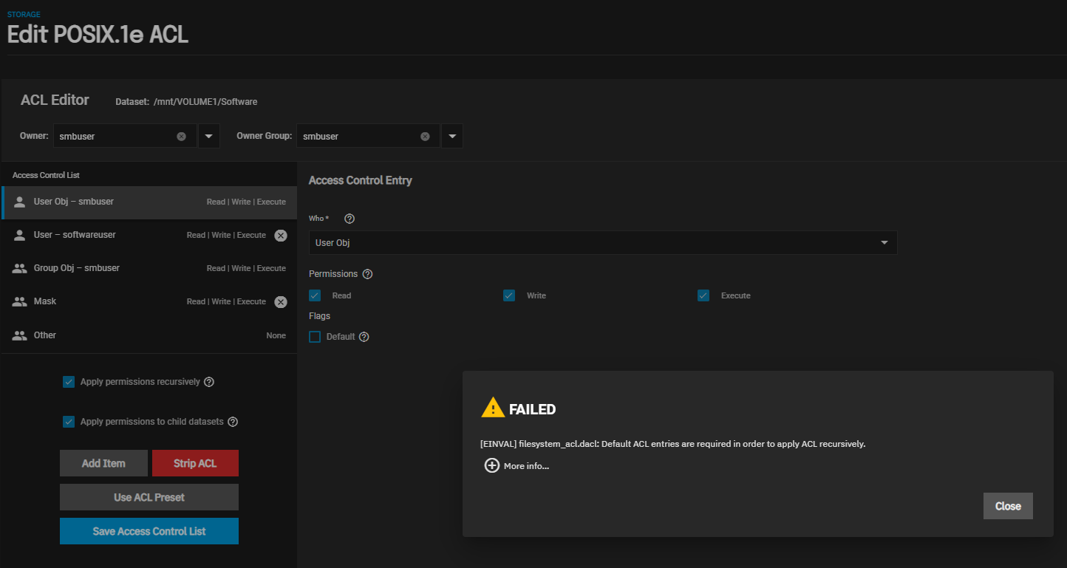1067x568 pixels.
Task: Click the Edit POSIX.1e ACL page title
Action: [98, 35]
